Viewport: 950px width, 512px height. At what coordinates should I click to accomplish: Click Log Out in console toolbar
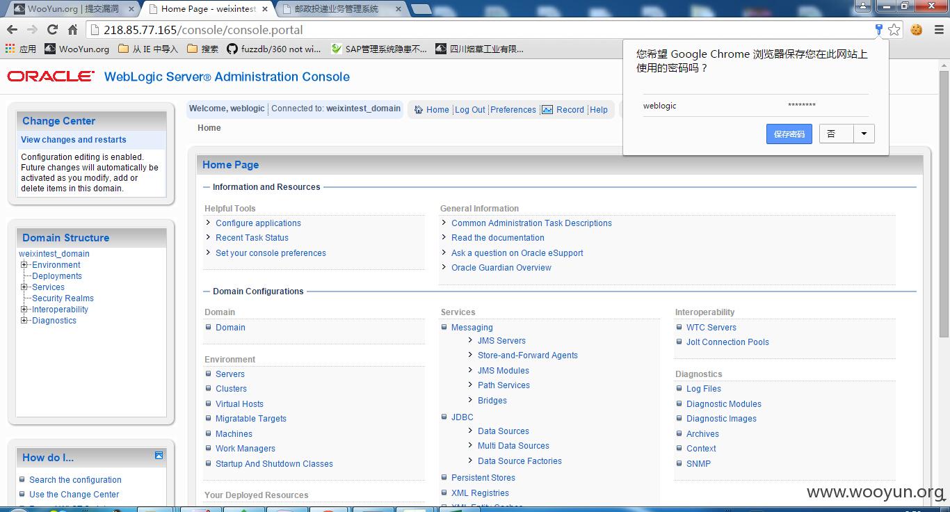pyautogui.click(x=470, y=110)
